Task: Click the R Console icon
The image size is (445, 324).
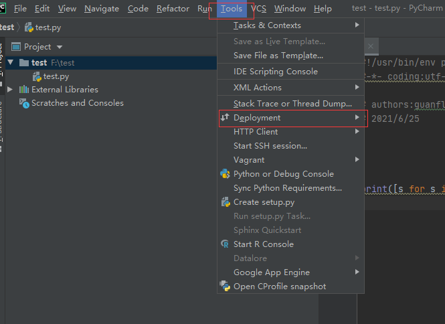Action: click(x=225, y=244)
